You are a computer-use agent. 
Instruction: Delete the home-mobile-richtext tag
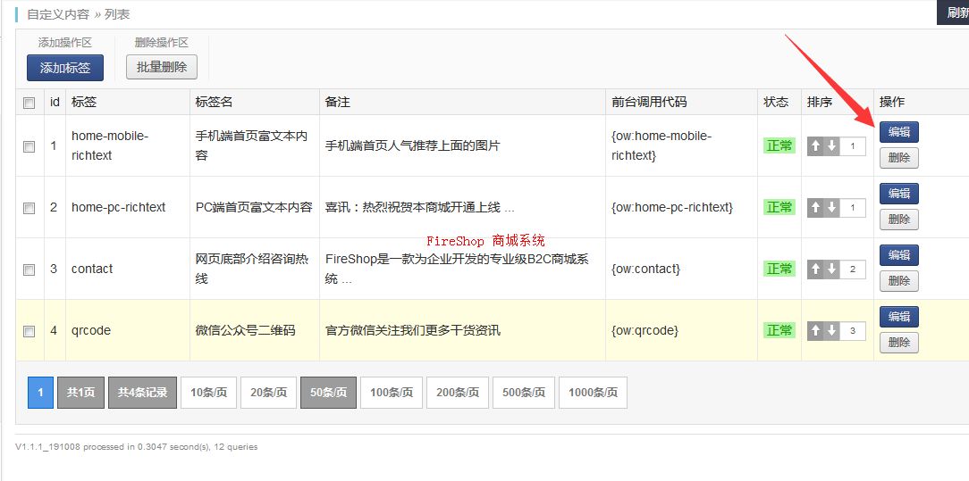[899, 158]
